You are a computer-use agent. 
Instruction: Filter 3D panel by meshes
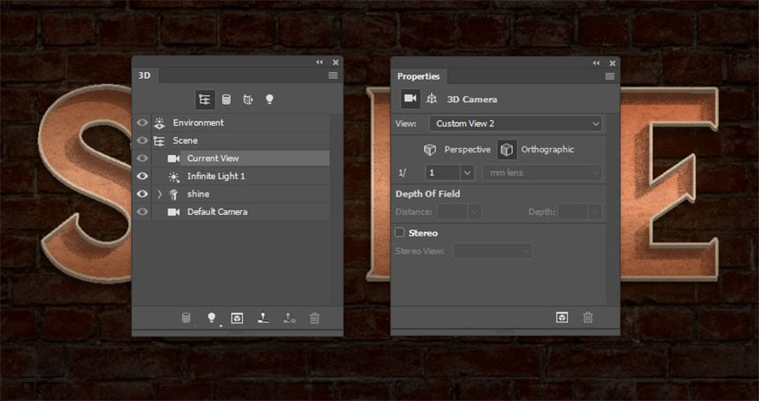[226, 100]
